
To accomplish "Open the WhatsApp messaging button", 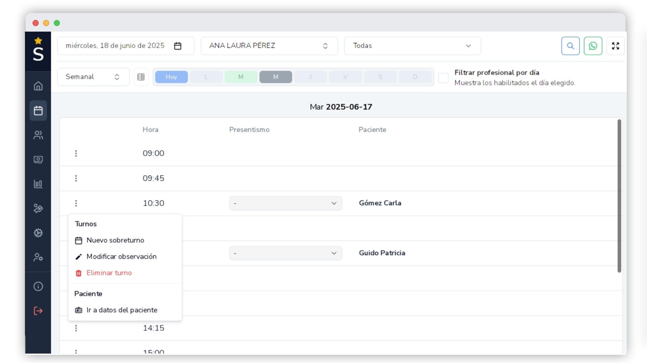I will point(593,46).
